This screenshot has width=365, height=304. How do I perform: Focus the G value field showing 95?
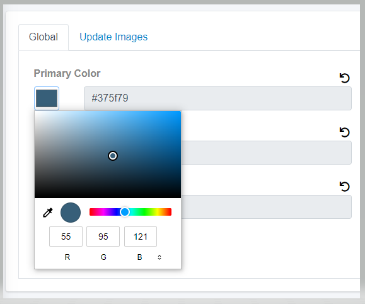pos(103,237)
